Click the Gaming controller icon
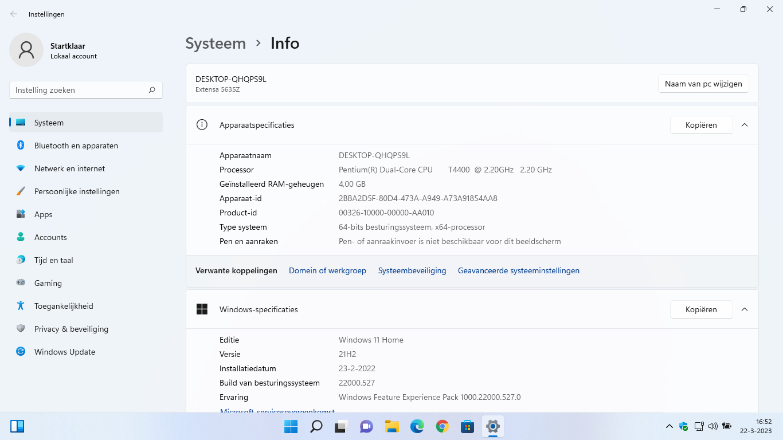 click(21, 282)
